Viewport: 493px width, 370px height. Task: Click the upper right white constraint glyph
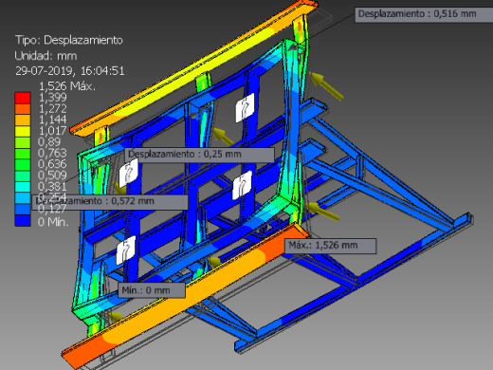coord(245,107)
